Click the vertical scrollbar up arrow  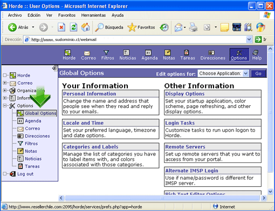point(270,49)
